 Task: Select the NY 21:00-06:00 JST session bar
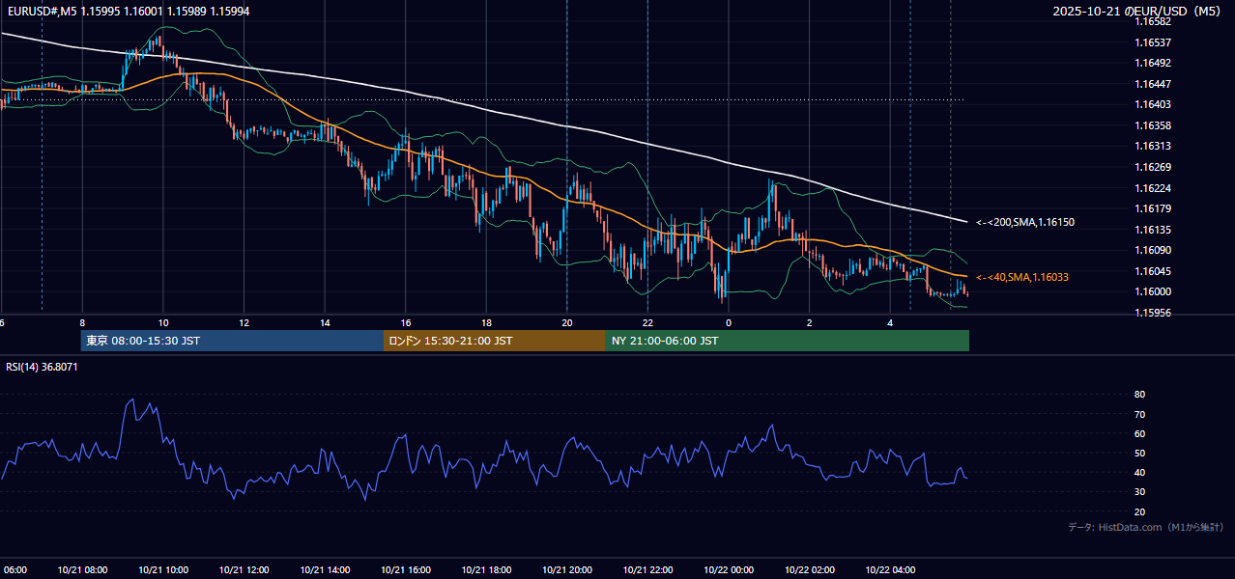pyautogui.click(x=788, y=341)
